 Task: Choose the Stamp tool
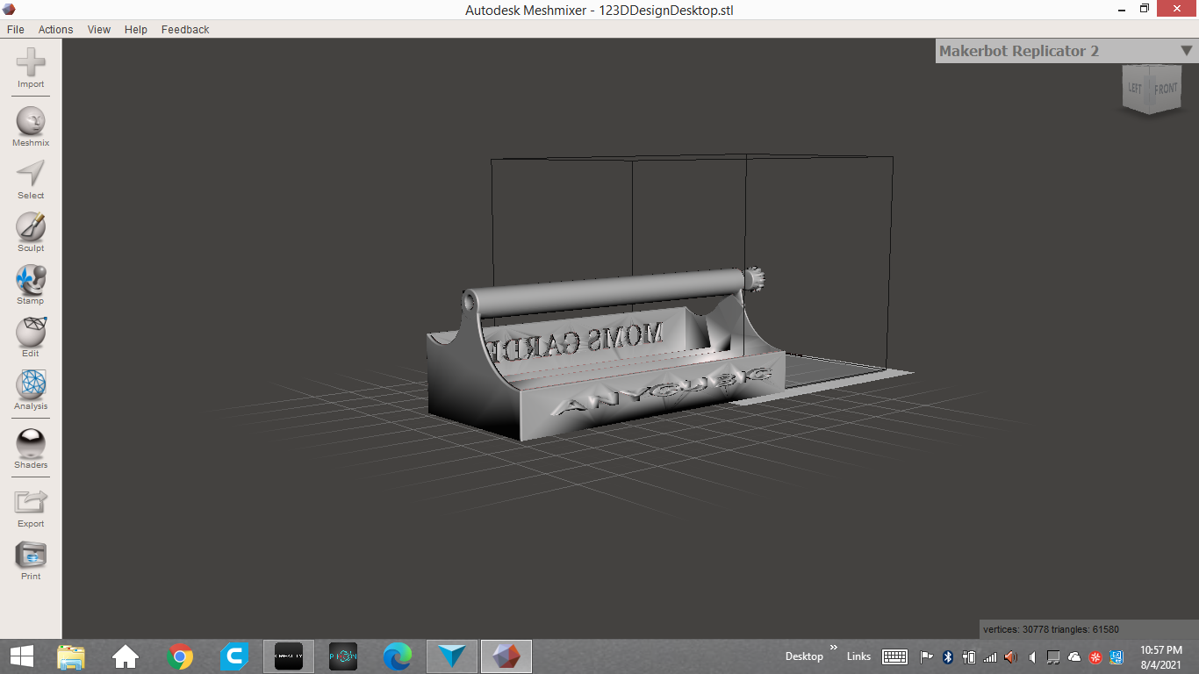click(31, 285)
